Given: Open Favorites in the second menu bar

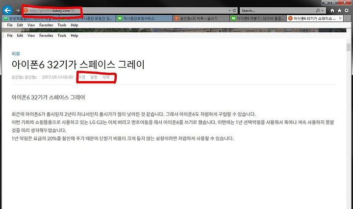Looking at the screenshot, I should [46, 36].
